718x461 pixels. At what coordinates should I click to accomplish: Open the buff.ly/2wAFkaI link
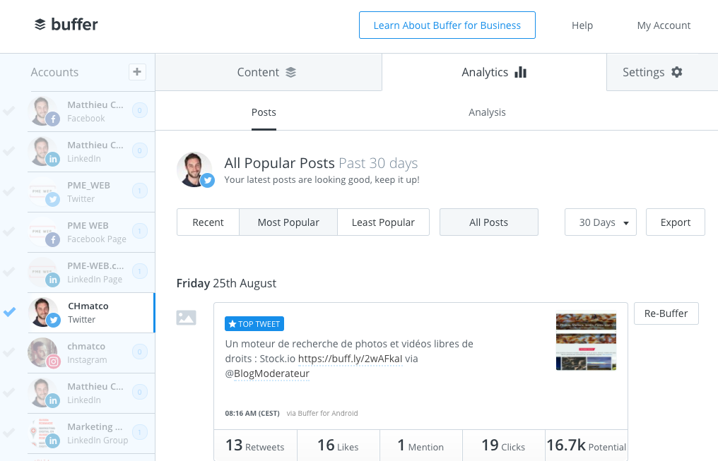(351, 359)
